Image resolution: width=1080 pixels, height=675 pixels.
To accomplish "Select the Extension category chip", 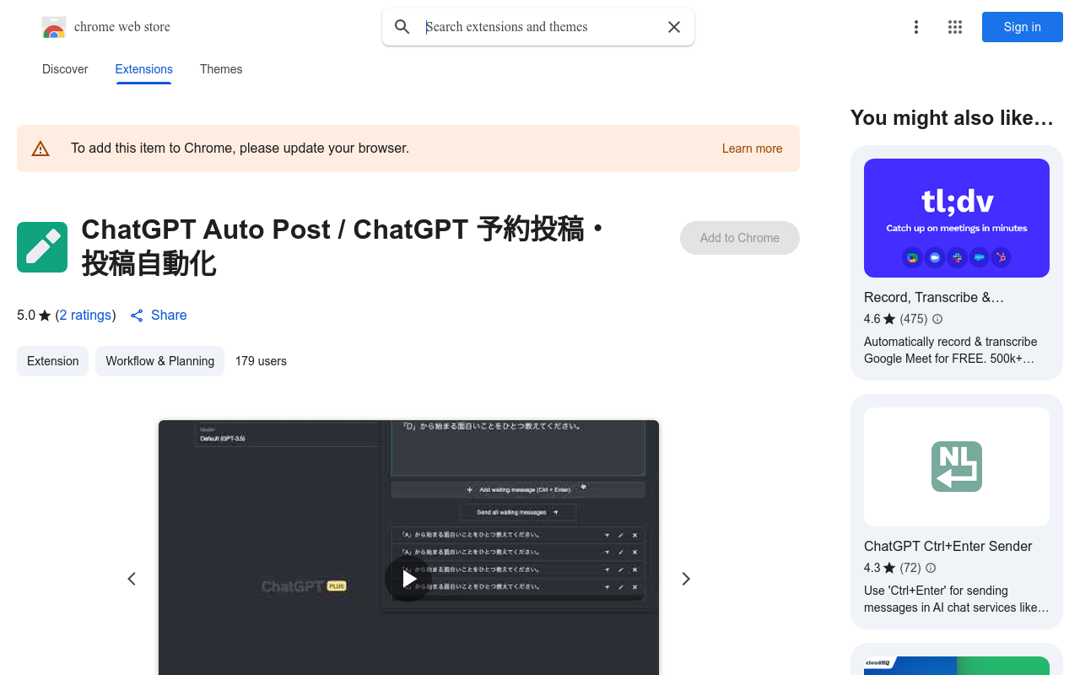I will click(52, 361).
